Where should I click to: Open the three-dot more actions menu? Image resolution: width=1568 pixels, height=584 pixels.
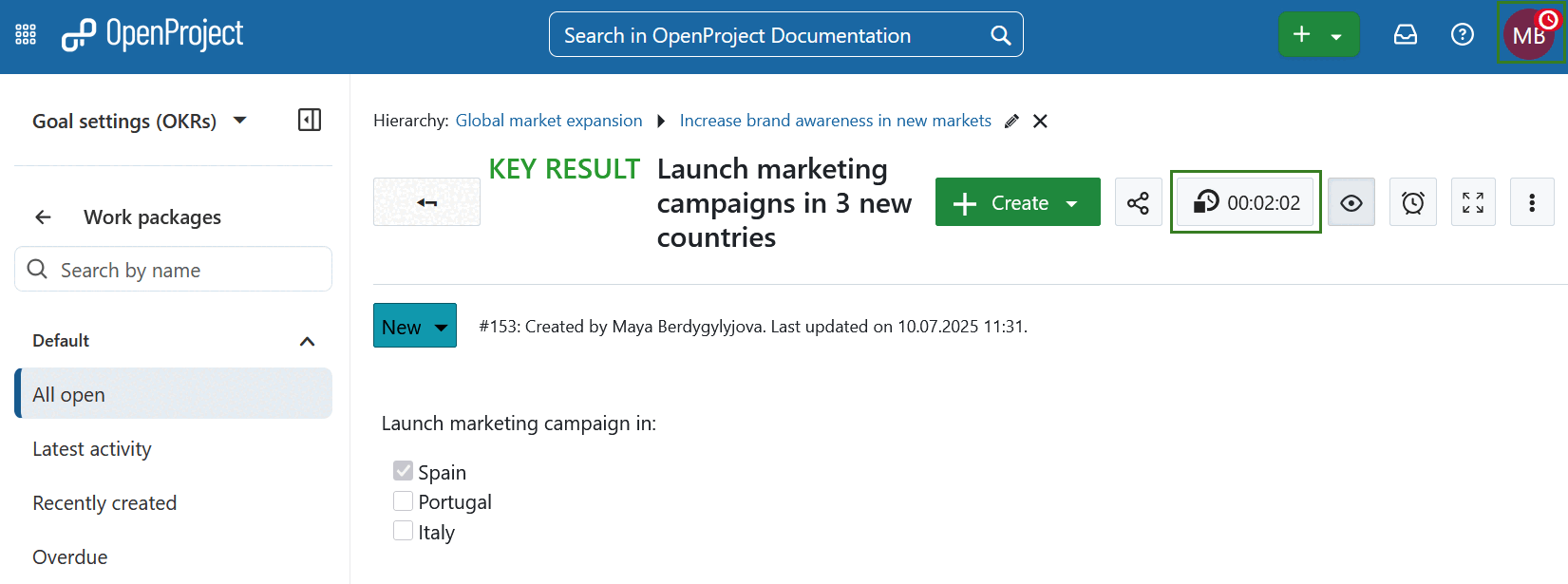[x=1531, y=202]
